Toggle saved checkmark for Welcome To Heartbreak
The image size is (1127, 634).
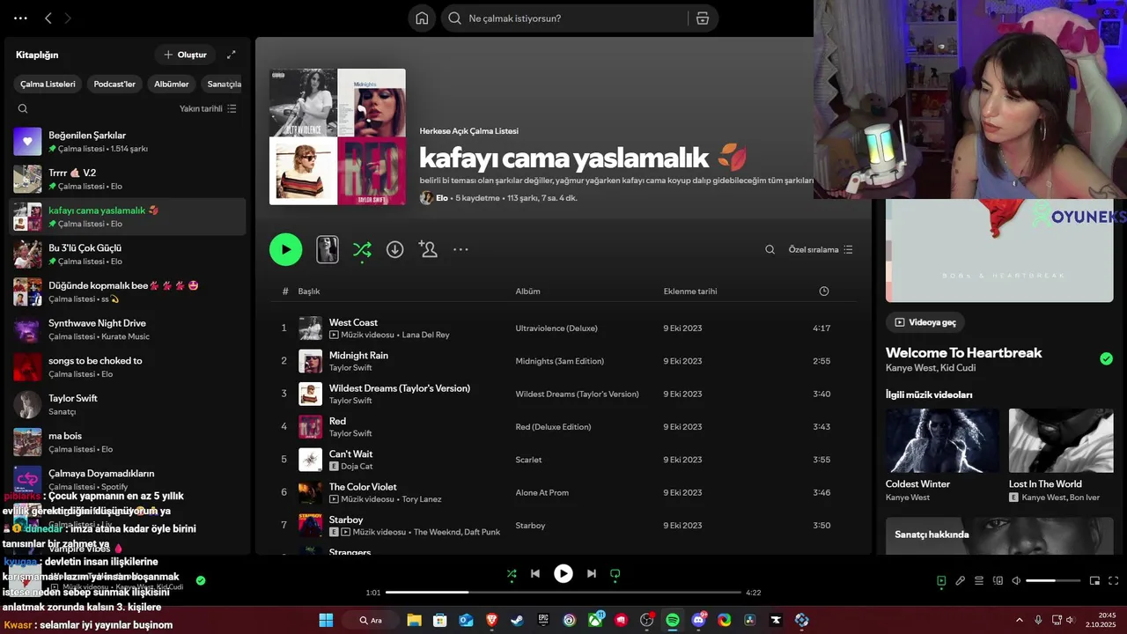(x=1106, y=358)
